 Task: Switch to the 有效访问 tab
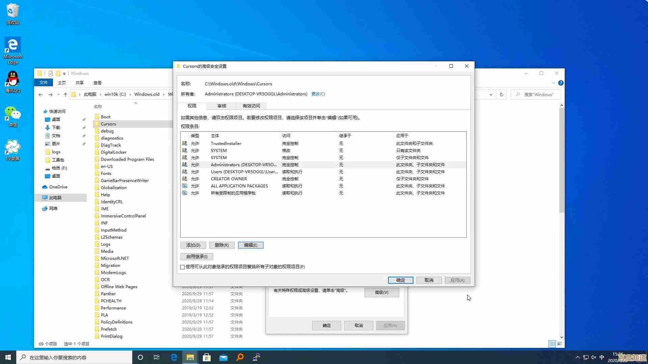(251, 106)
